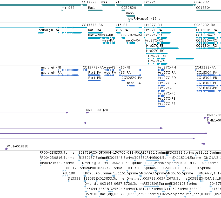The width and height of the screenshot is (221, 198).
Task: Click the CG13773 gene label
Action: pyautogui.click(x=89, y=2)
